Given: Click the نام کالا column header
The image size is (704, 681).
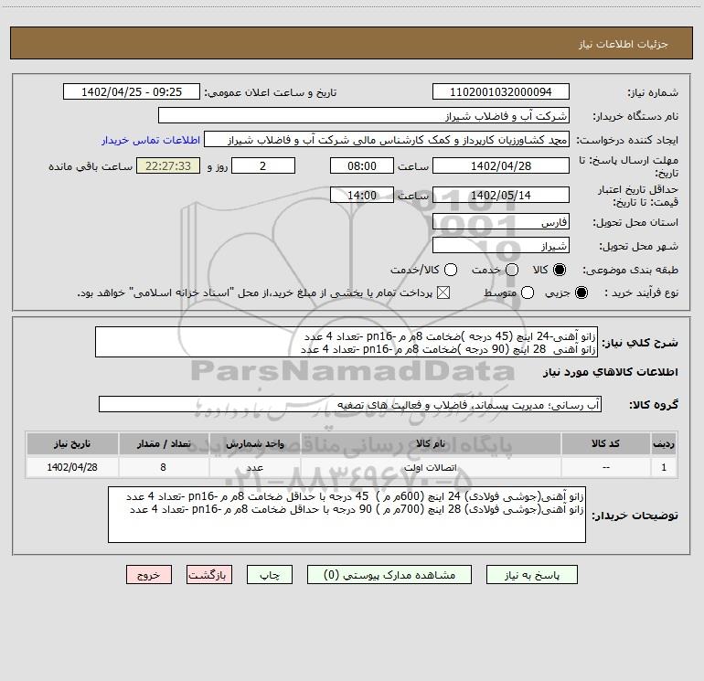Looking at the screenshot, I should 431,443.
